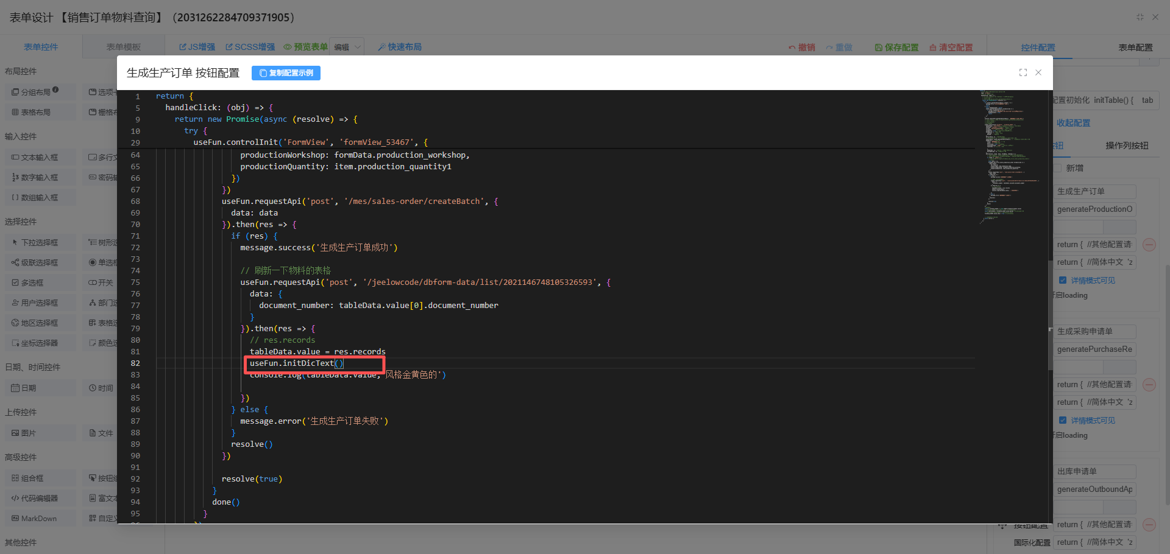The height and width of the screenshot is (554, 1170).
Task: Click 快速布局 magic wand
Action: pos(381,47)
